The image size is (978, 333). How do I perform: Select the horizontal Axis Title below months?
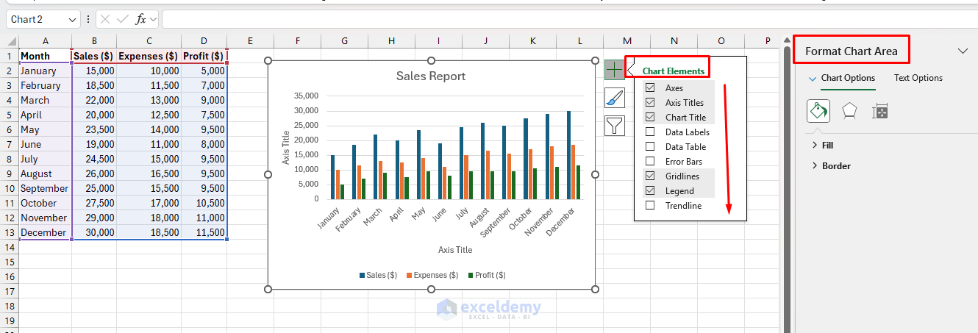tap(455, 250)
